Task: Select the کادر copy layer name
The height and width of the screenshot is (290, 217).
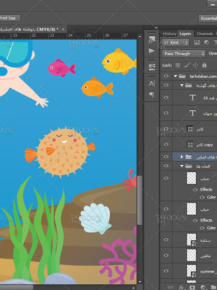Action: click(x=205, y=145)
